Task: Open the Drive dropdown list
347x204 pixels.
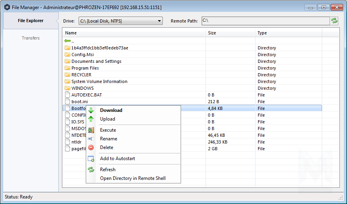Action: [x=120, y=21]
